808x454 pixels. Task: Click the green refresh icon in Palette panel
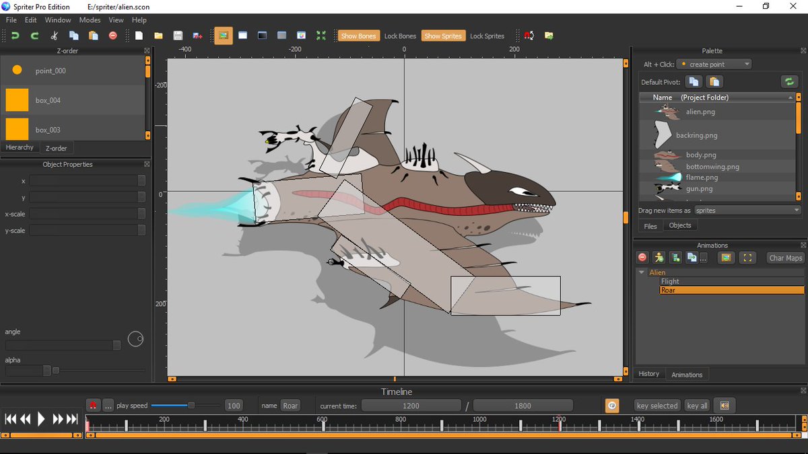788,81
